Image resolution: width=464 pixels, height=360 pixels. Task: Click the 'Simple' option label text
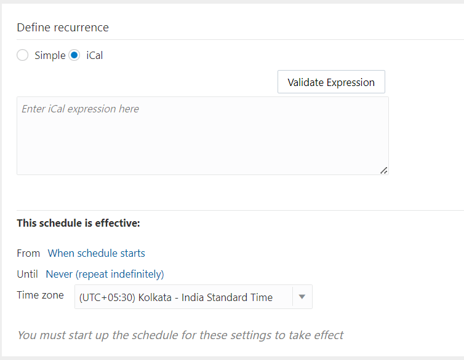pos(50,55)
